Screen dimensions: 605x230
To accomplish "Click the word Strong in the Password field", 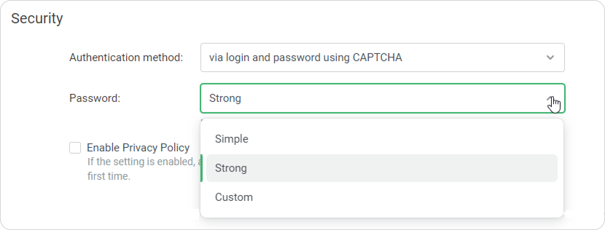I will pyautogui.click(x=225, y=98).
